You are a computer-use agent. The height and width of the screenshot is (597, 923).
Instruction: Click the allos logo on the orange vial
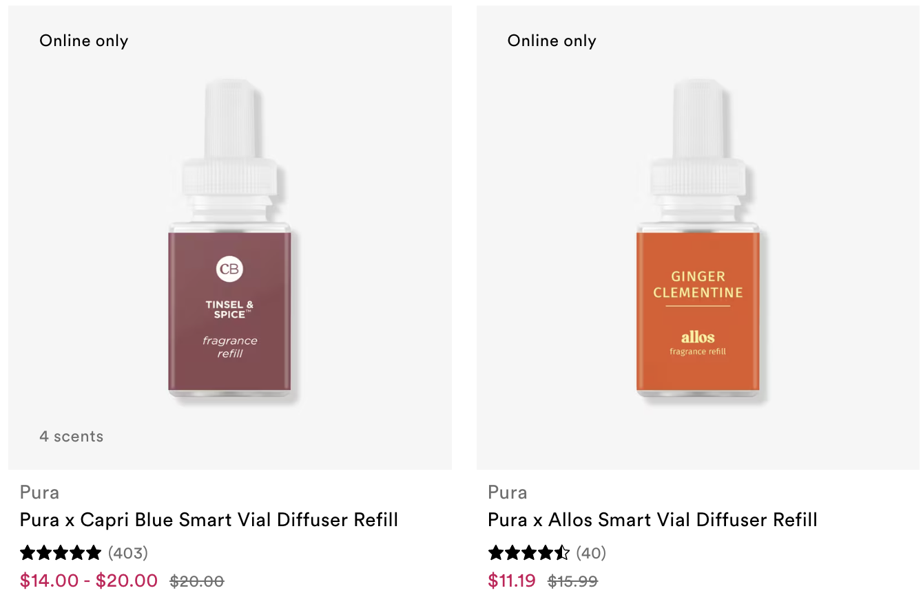(x=698, y=337)
